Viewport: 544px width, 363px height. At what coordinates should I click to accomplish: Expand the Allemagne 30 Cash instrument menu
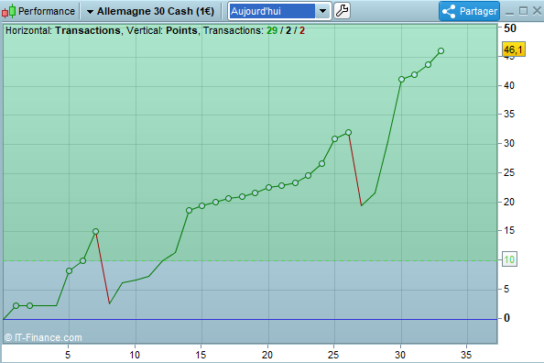coord(90,12)
